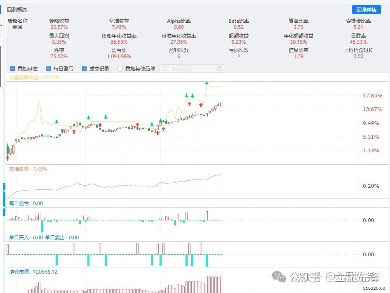Collapse the panel using the blue left-edge arrow
The width and height of the screenshot is (390, 293).
4,190
